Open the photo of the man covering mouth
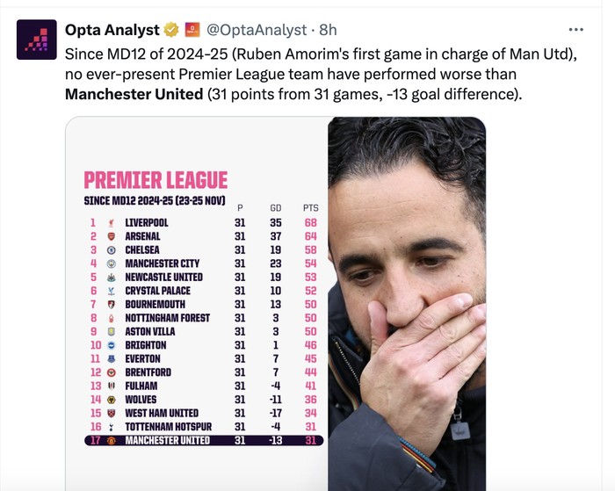The height and width of the screenshot is (491, 615). pyautogui.click(x=406, y=299)
